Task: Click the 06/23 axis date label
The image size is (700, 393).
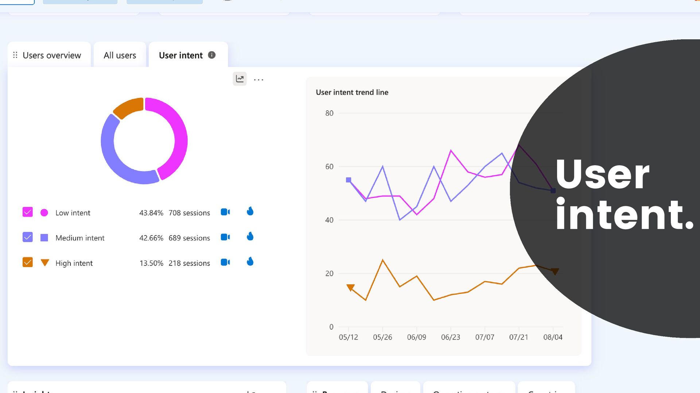Action: point(451,337)
